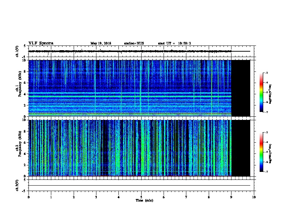Click time axis tick label "2"
Screen dimensions: 286x221
(x=74, y=197)
